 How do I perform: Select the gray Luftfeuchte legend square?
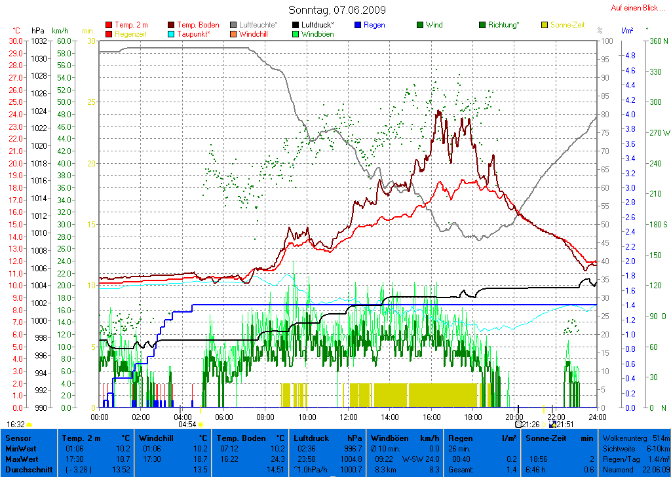pyautogui.click(x=234, y=25)
